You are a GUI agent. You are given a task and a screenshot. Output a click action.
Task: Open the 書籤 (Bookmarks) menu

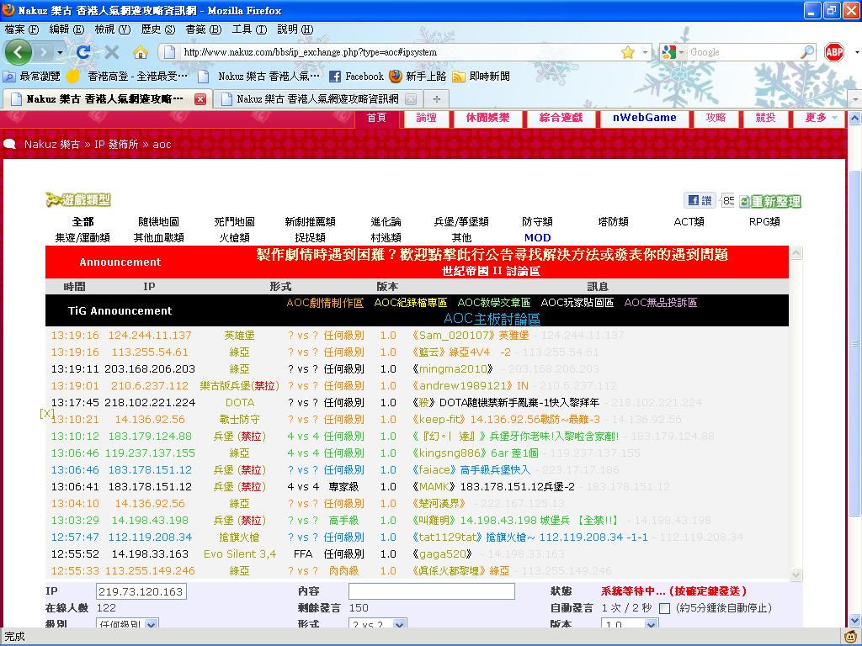[203, 29]
